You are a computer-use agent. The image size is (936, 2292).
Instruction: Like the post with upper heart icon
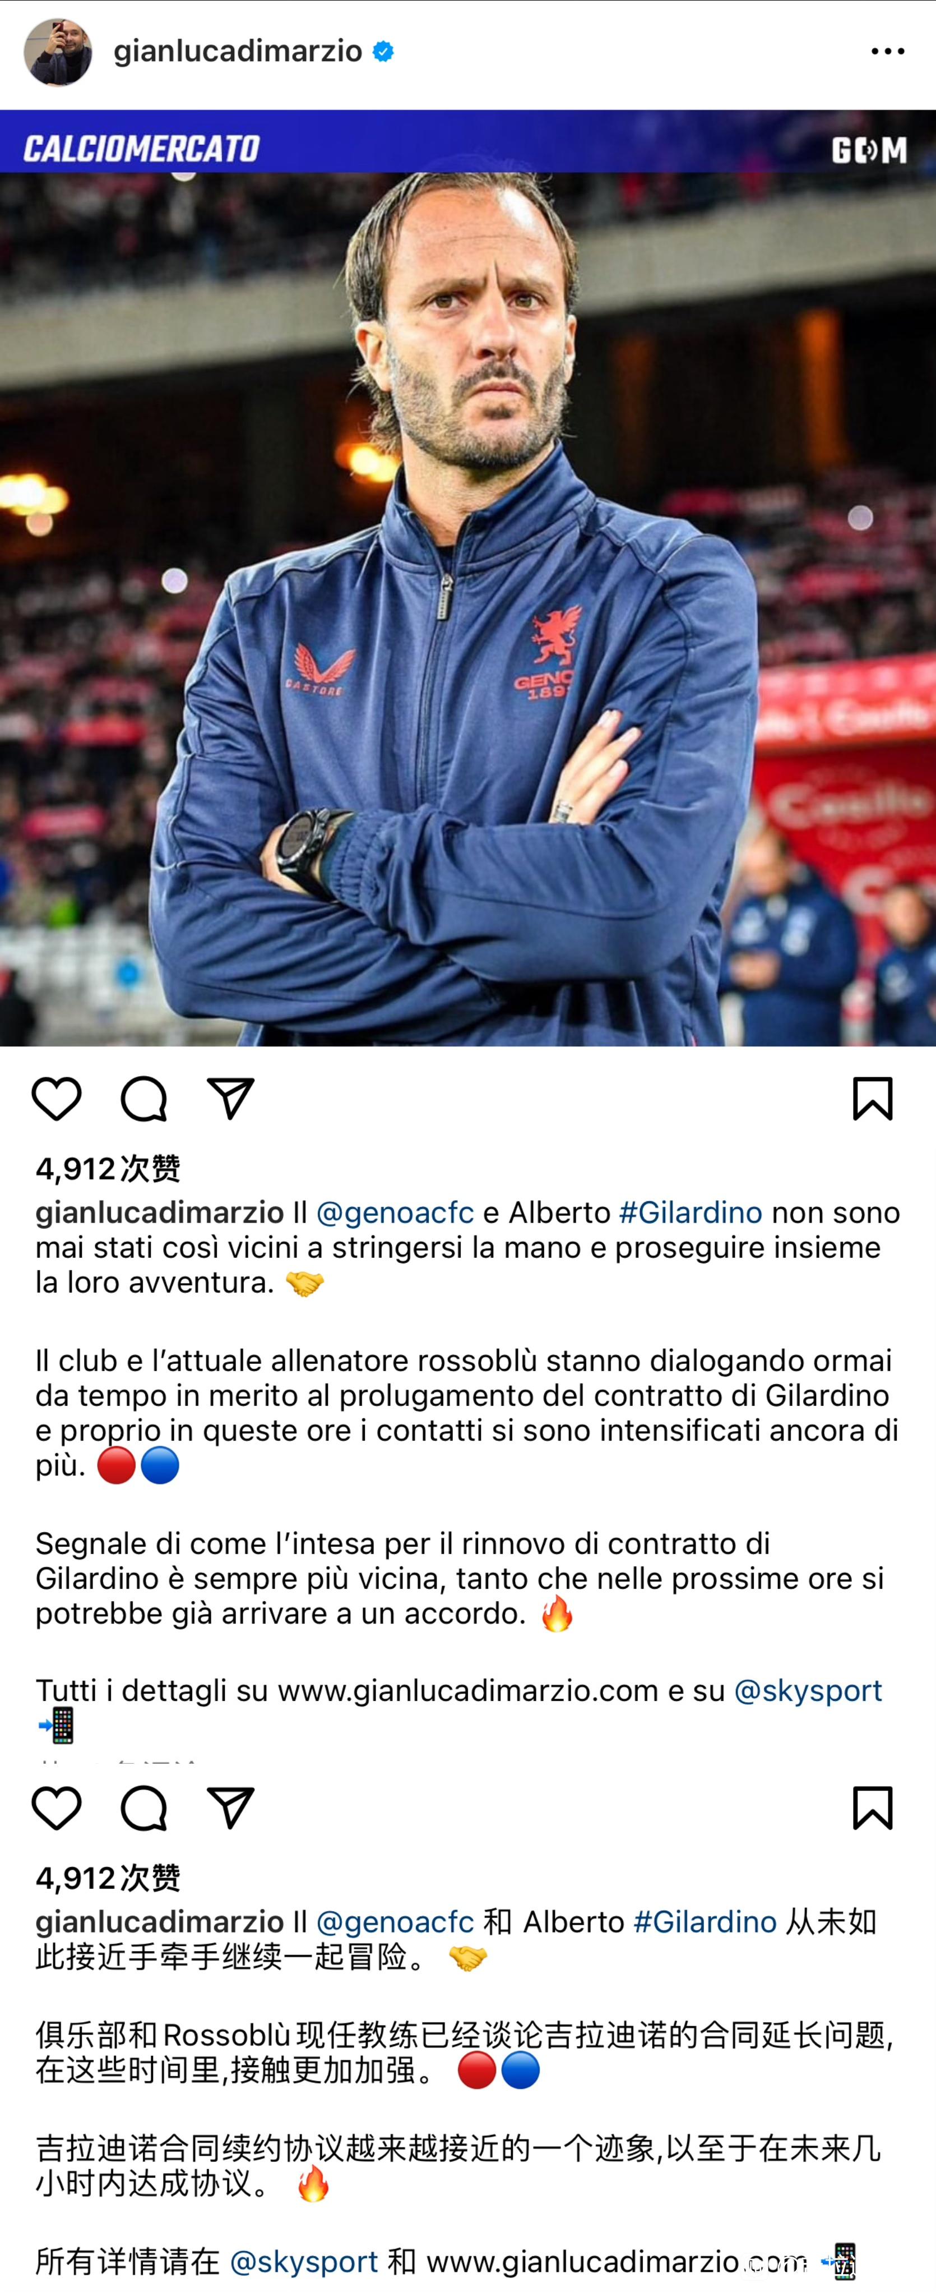pos(57,1099)
